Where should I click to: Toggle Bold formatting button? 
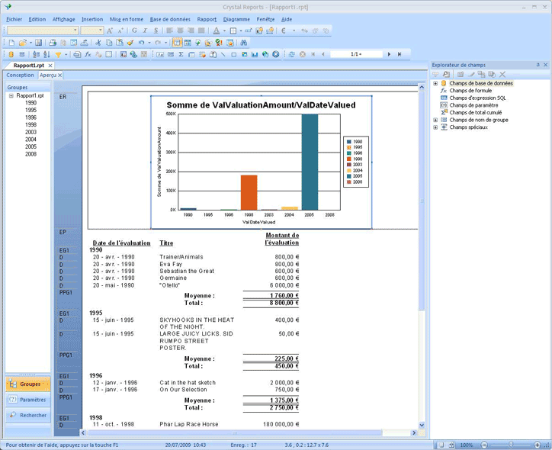tap(134, 31)
